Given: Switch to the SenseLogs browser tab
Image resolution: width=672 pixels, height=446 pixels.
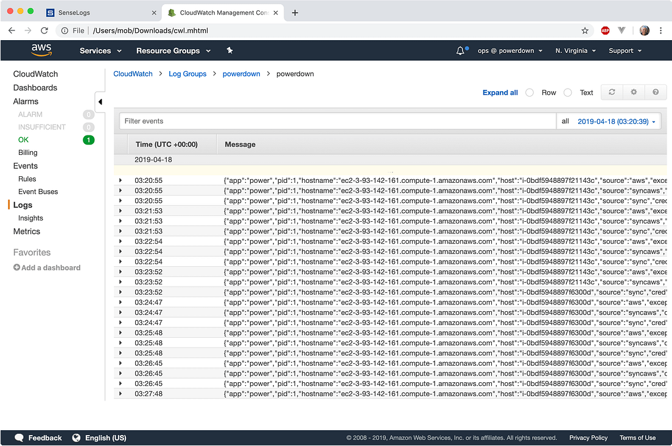Looking at the screenshot, I should click(101, 13).
